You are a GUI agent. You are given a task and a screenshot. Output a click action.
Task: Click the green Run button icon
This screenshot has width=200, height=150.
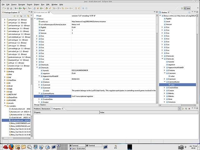click(20, 8)
